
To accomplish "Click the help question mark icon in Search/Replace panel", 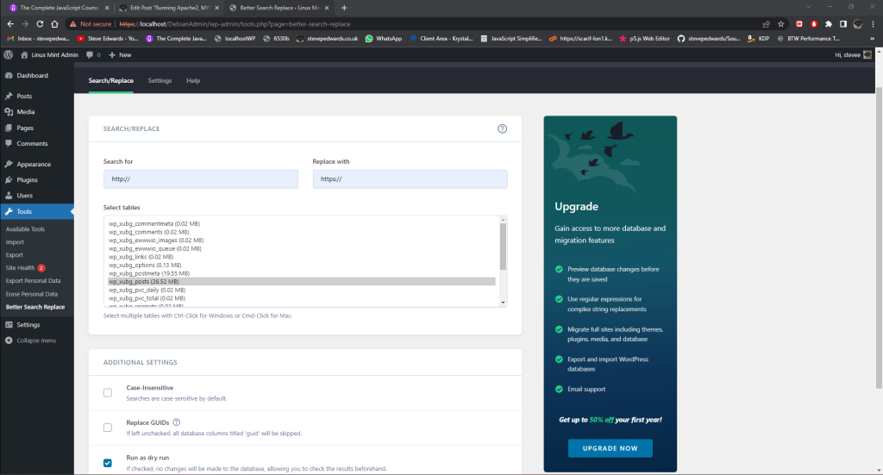I will coord(502,128).
